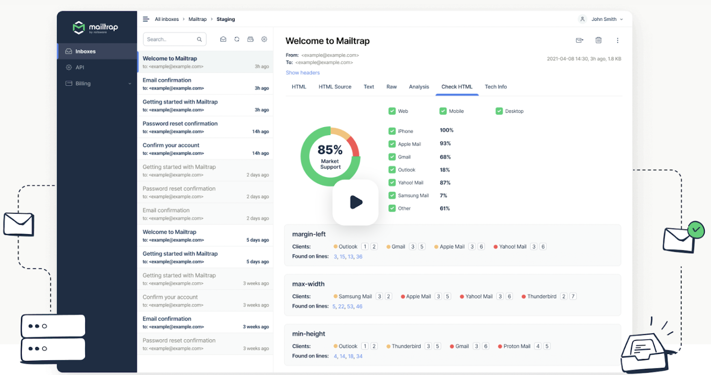Toggle the hamburger menu icon
This screenshot has height=375, width=711.
tap(146, 19)
